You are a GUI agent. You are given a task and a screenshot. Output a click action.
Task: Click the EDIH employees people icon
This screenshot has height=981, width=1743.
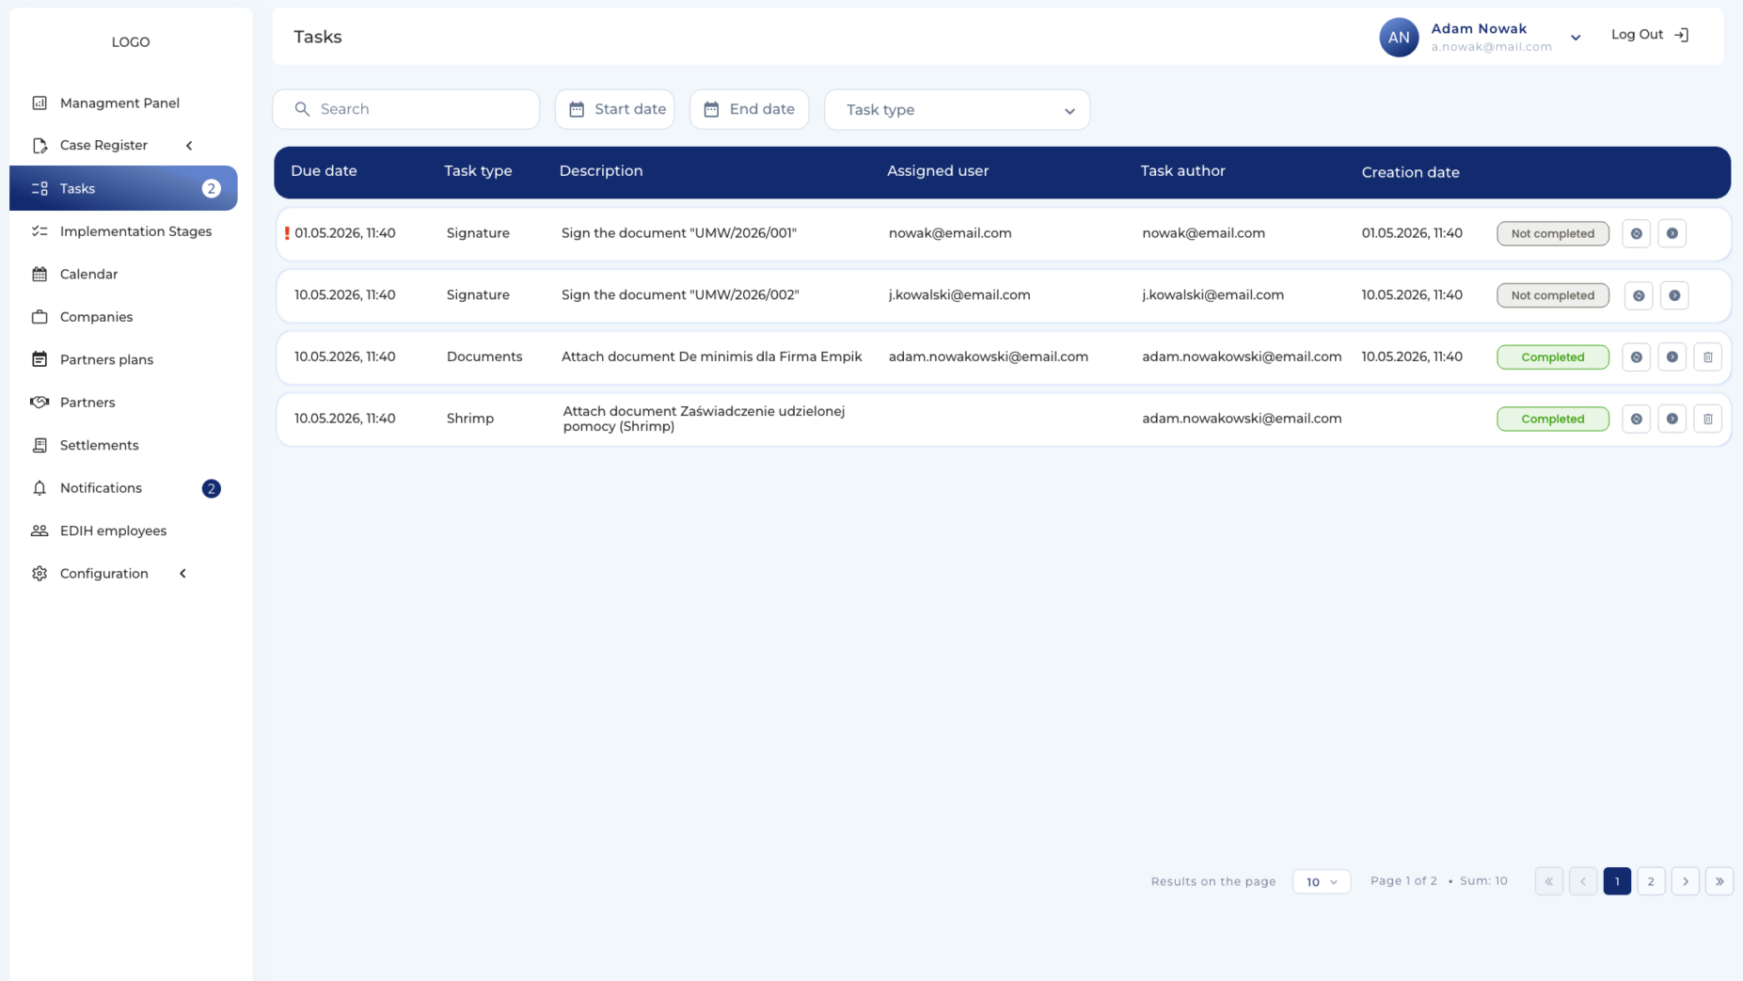coord(40,530)
